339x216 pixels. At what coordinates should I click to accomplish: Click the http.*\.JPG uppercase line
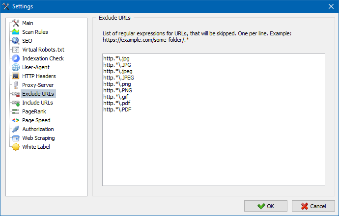tap(117, 65)
